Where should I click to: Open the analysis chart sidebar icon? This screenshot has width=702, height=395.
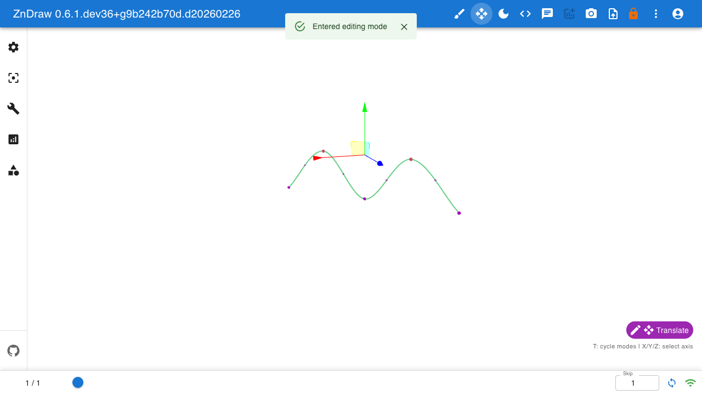tap(14, 139)
